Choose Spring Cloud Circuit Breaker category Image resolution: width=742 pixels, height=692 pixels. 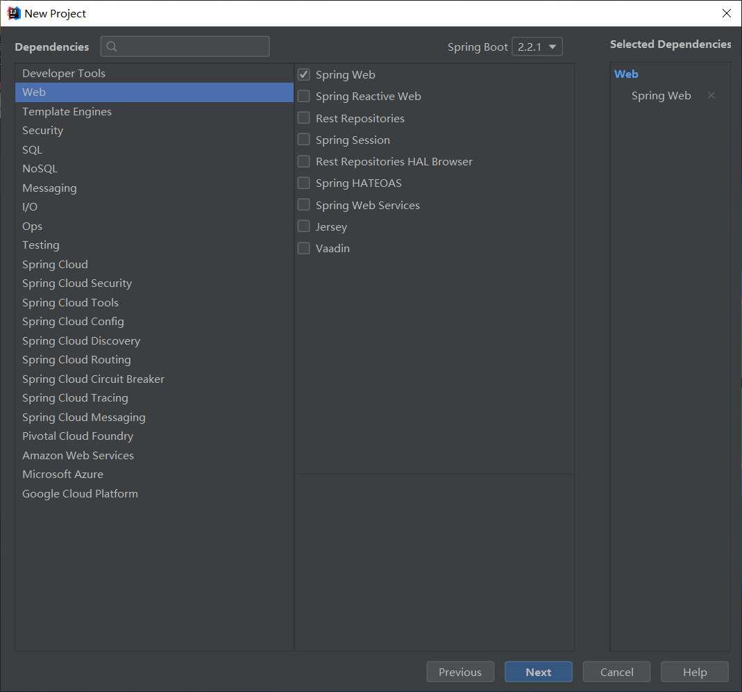154,379
